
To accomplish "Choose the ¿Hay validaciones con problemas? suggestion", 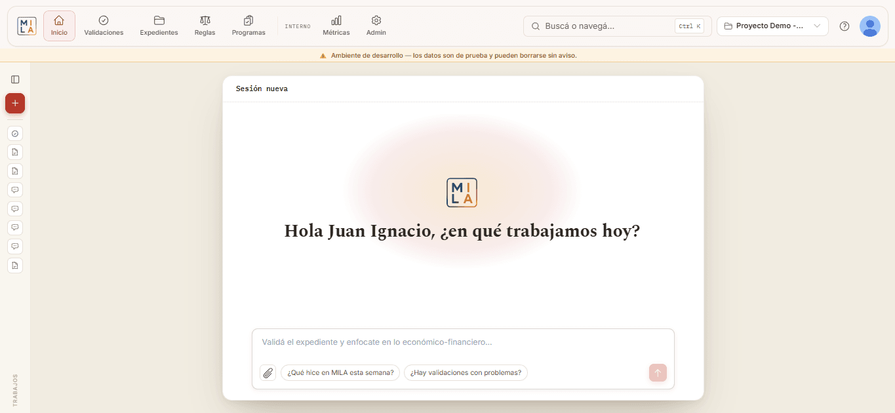I will tap(466, 372).
